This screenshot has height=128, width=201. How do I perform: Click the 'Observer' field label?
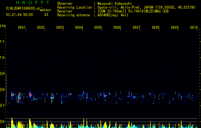pos(65,4)
